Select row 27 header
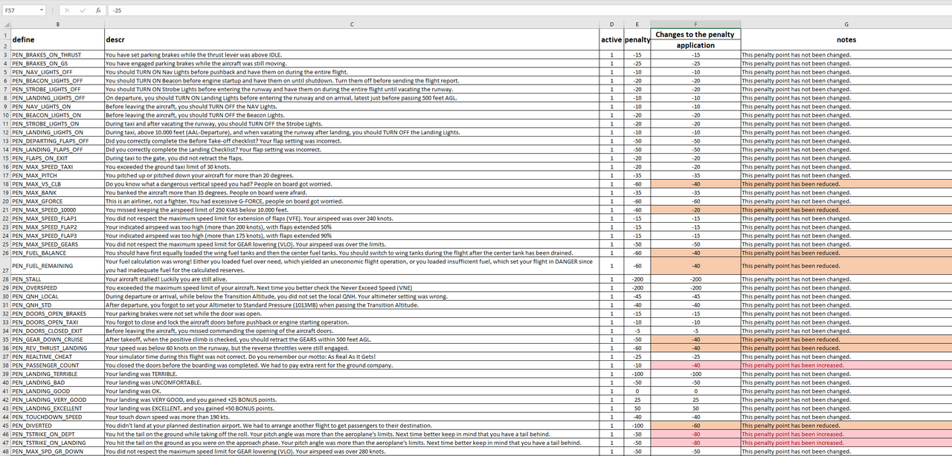Viewport: 952px width, 456px height. (x=5, y=265)
